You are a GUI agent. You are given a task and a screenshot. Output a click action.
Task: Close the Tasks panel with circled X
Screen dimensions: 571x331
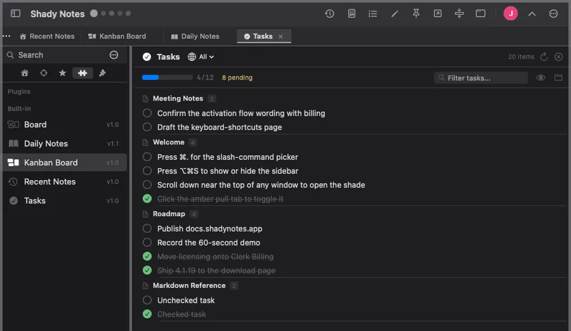point(558,57)
